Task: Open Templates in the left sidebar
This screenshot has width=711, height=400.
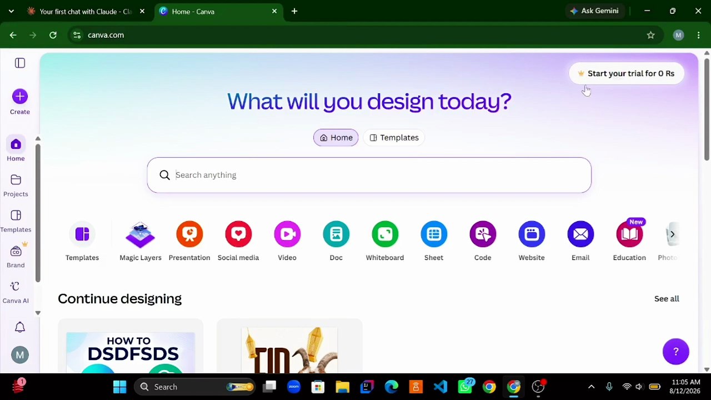Action: (16, 221)
